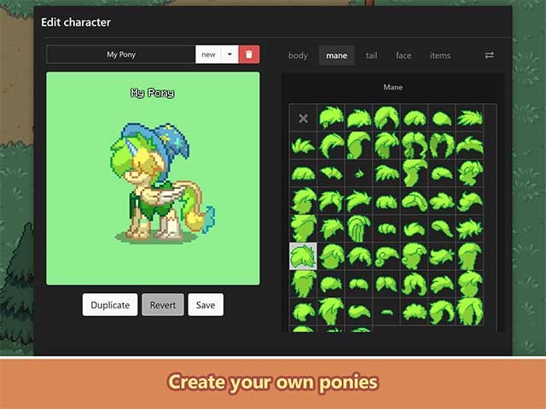
Task: Select the last mane in the top row
Action: 469,118
